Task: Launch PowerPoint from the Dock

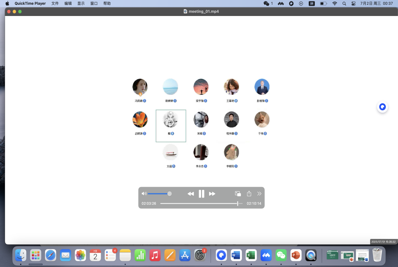Action: coord(296,255)
